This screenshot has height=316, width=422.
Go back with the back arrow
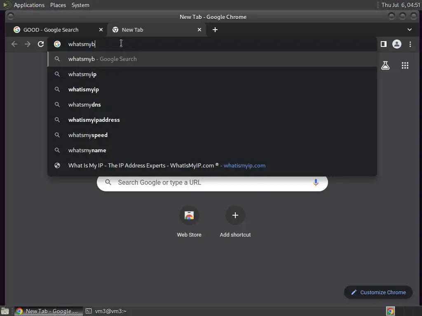14,44
